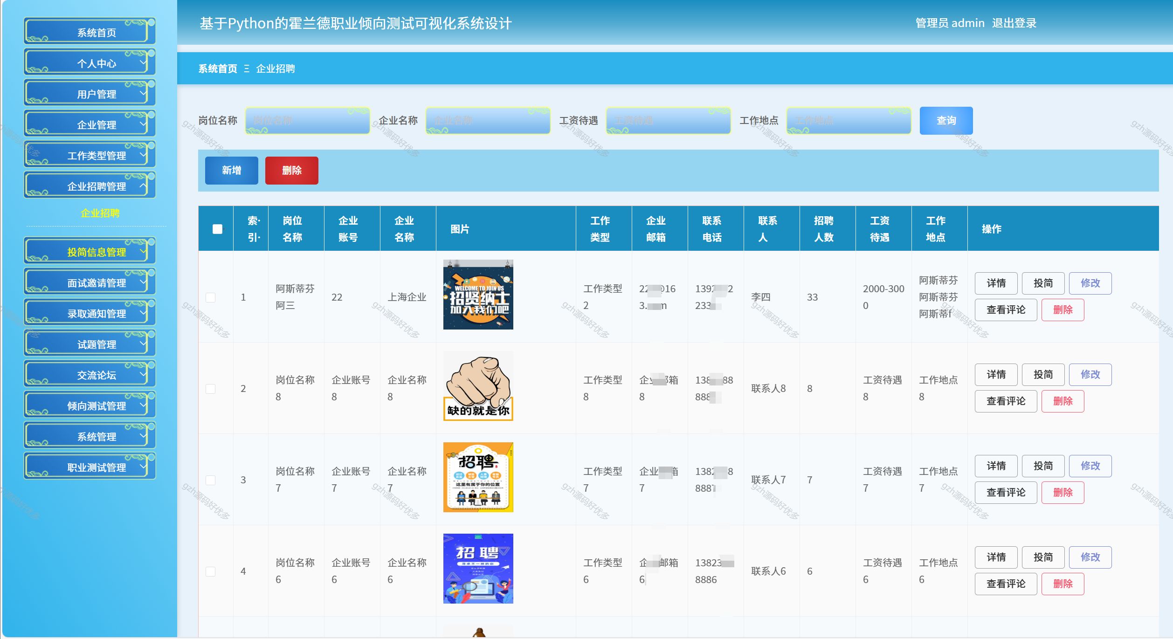Viewport: 1173px width, 639px height.
Task: Expand the 试题管理 menu chevron
Action: (x=143, y=344)
